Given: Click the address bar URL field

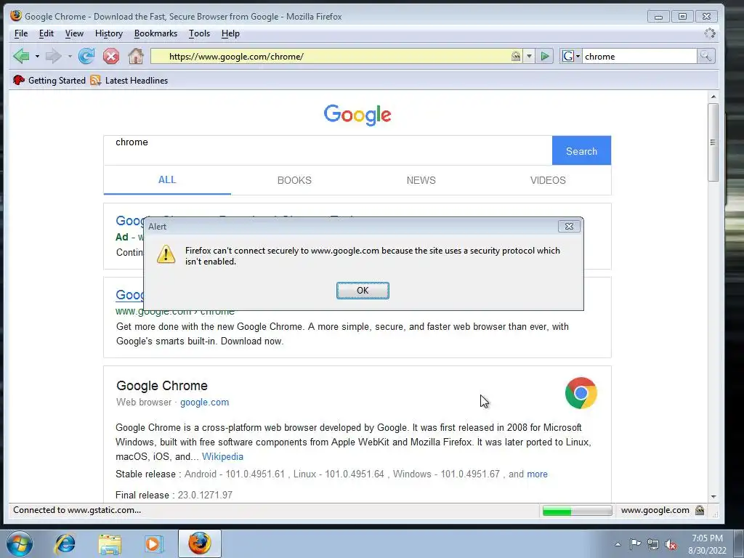Looking at the screenshot, I should tap(331, 57).
